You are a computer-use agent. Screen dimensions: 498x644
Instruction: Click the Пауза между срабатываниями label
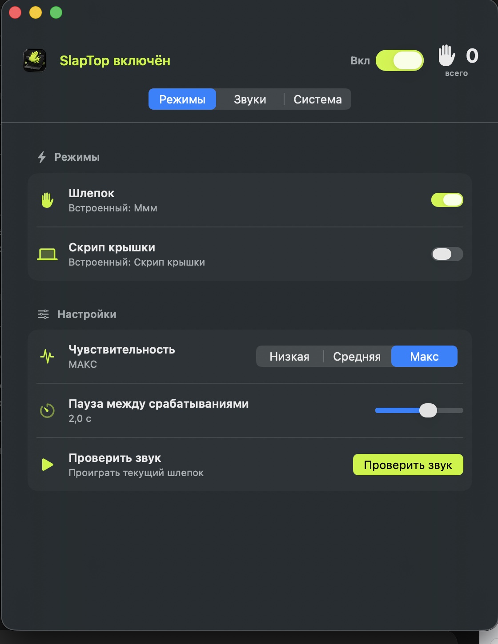pyautogui.click(x=159, y=404)
